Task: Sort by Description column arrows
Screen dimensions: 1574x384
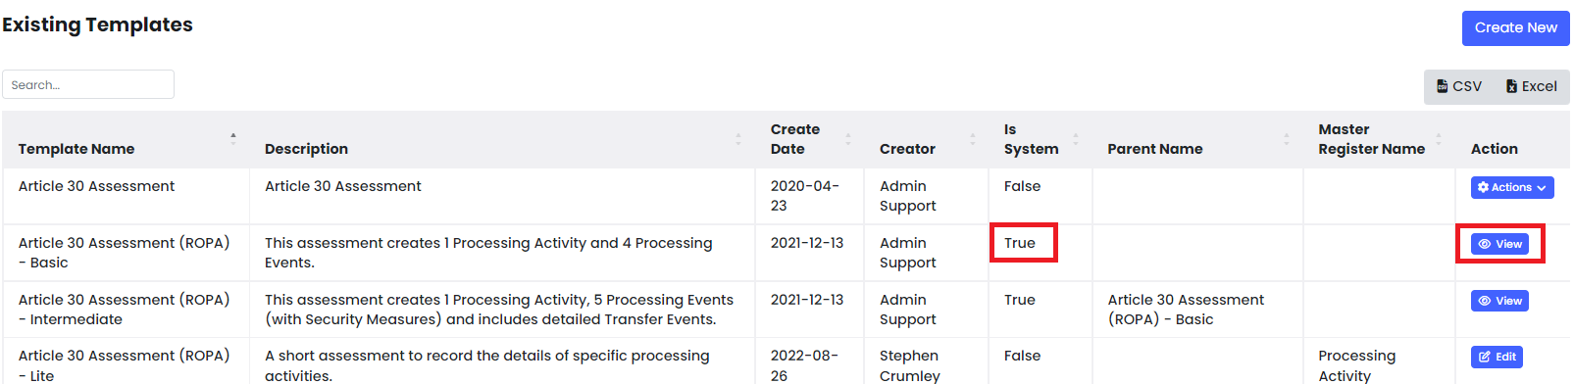Action: click(x=738, y=139)
